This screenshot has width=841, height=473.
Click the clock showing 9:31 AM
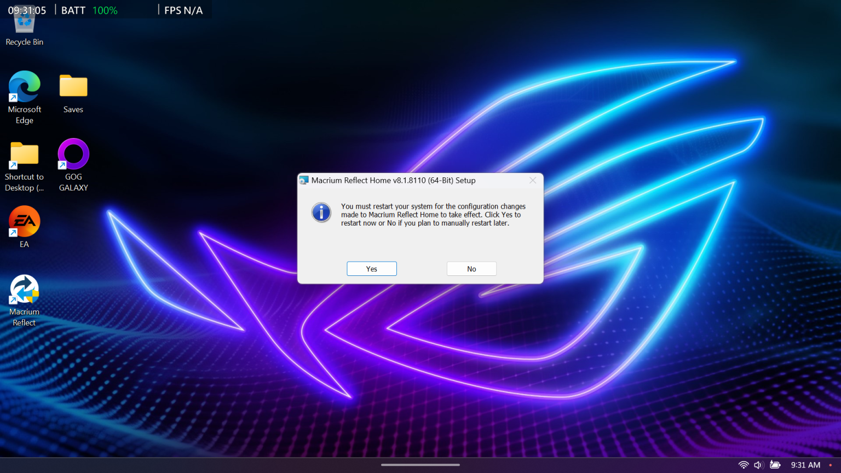[x=805, y=465]
